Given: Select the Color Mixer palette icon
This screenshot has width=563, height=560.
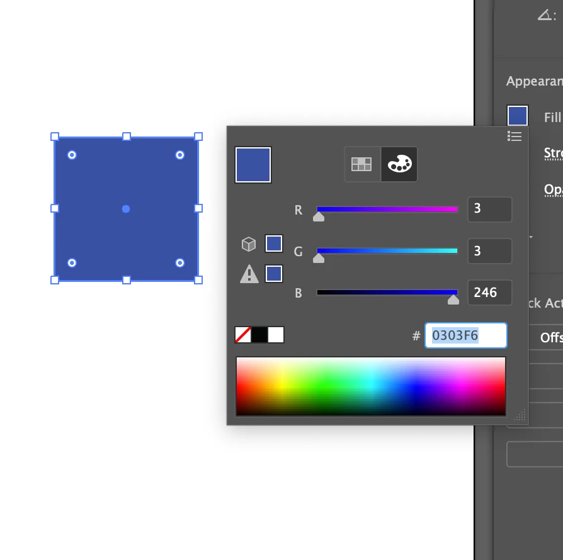Looking at the screenshot, I should [x=399, y=164].
